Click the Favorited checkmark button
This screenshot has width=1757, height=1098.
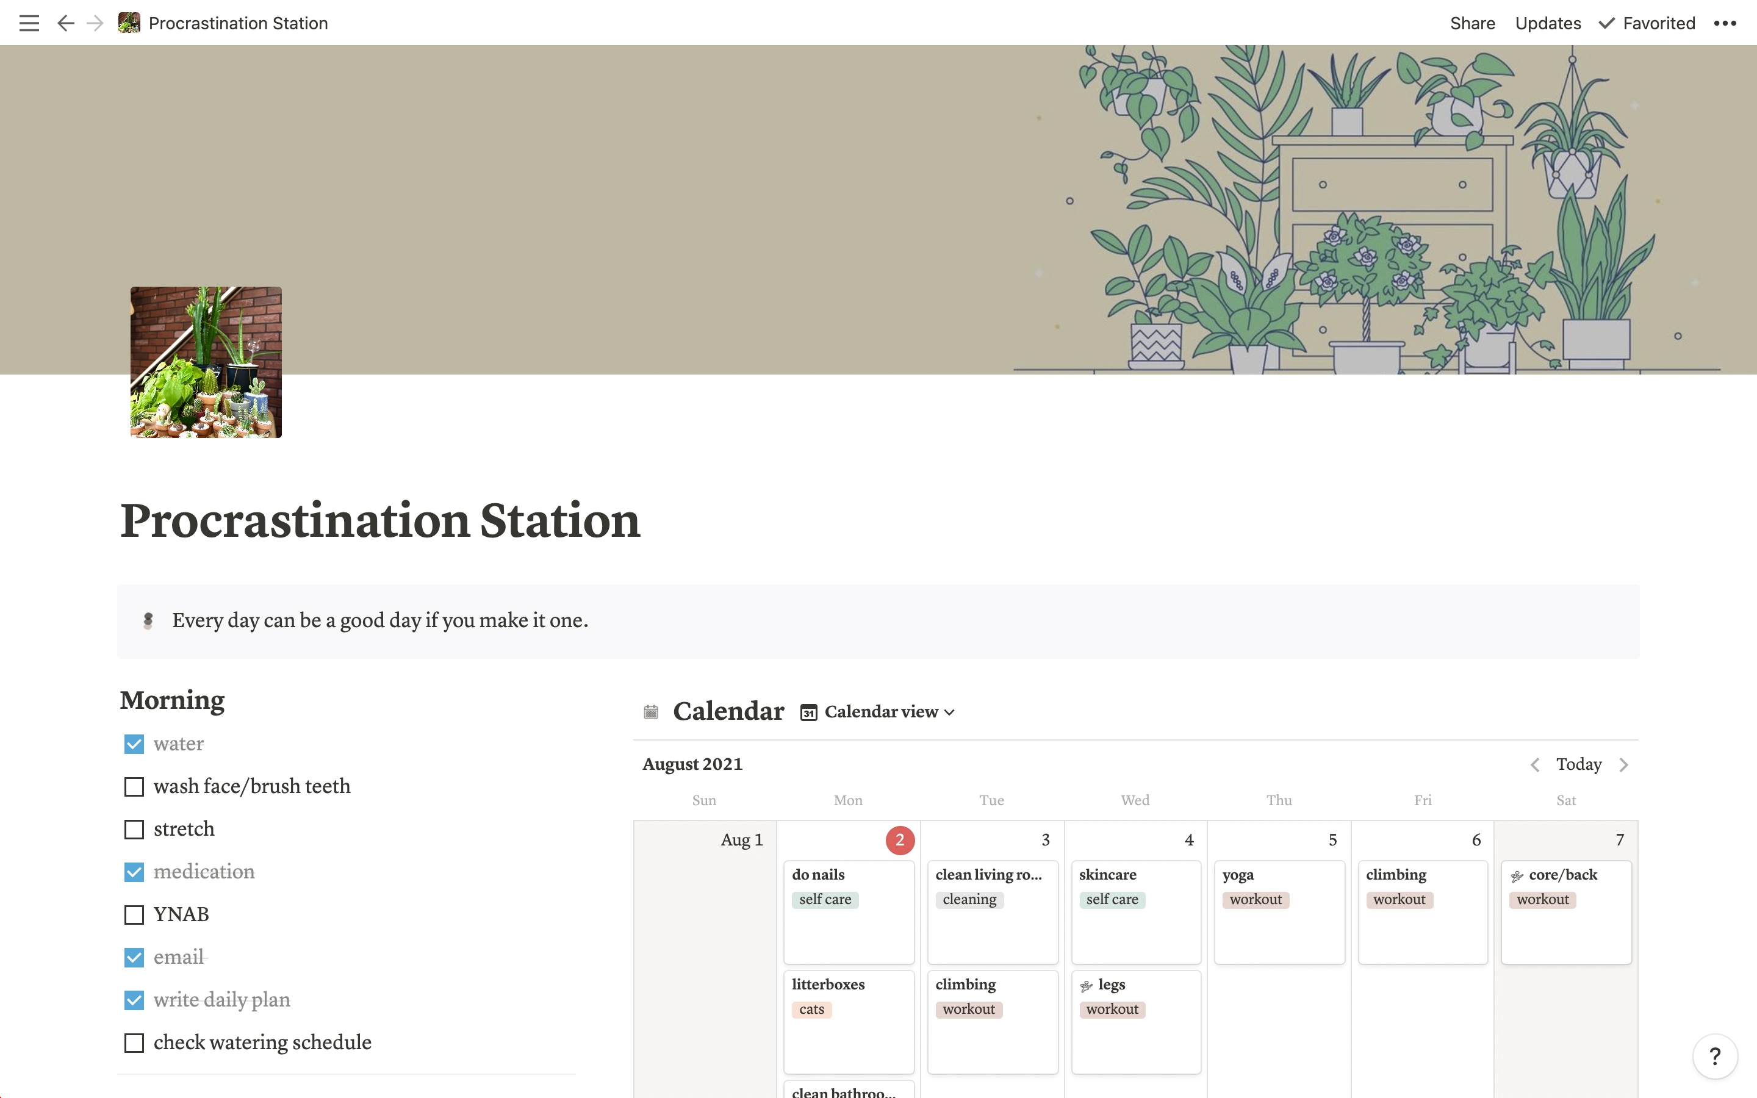(1647, 23)
